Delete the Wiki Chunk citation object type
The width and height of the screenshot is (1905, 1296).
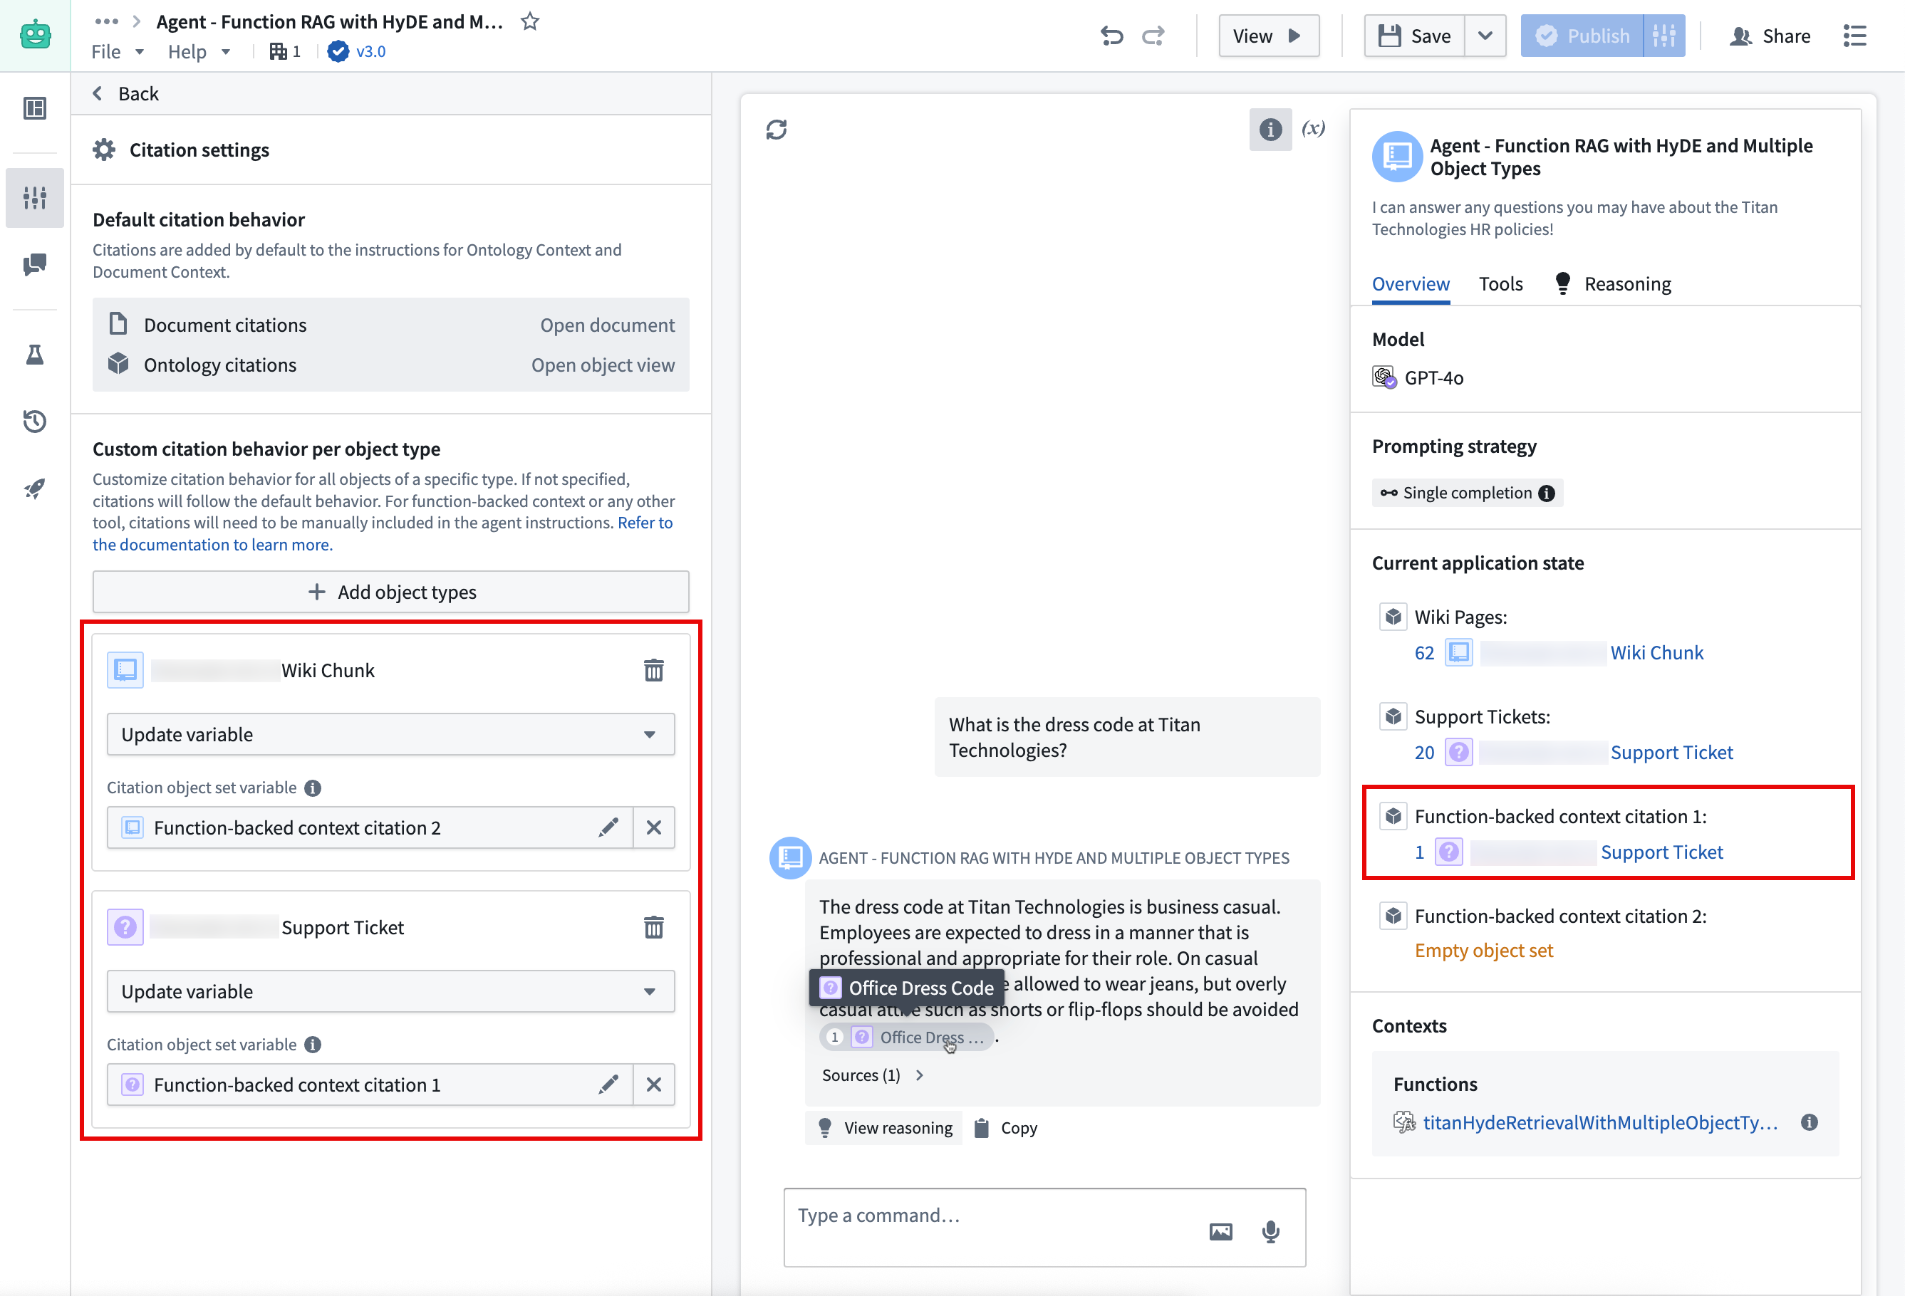tap(653, 670)
